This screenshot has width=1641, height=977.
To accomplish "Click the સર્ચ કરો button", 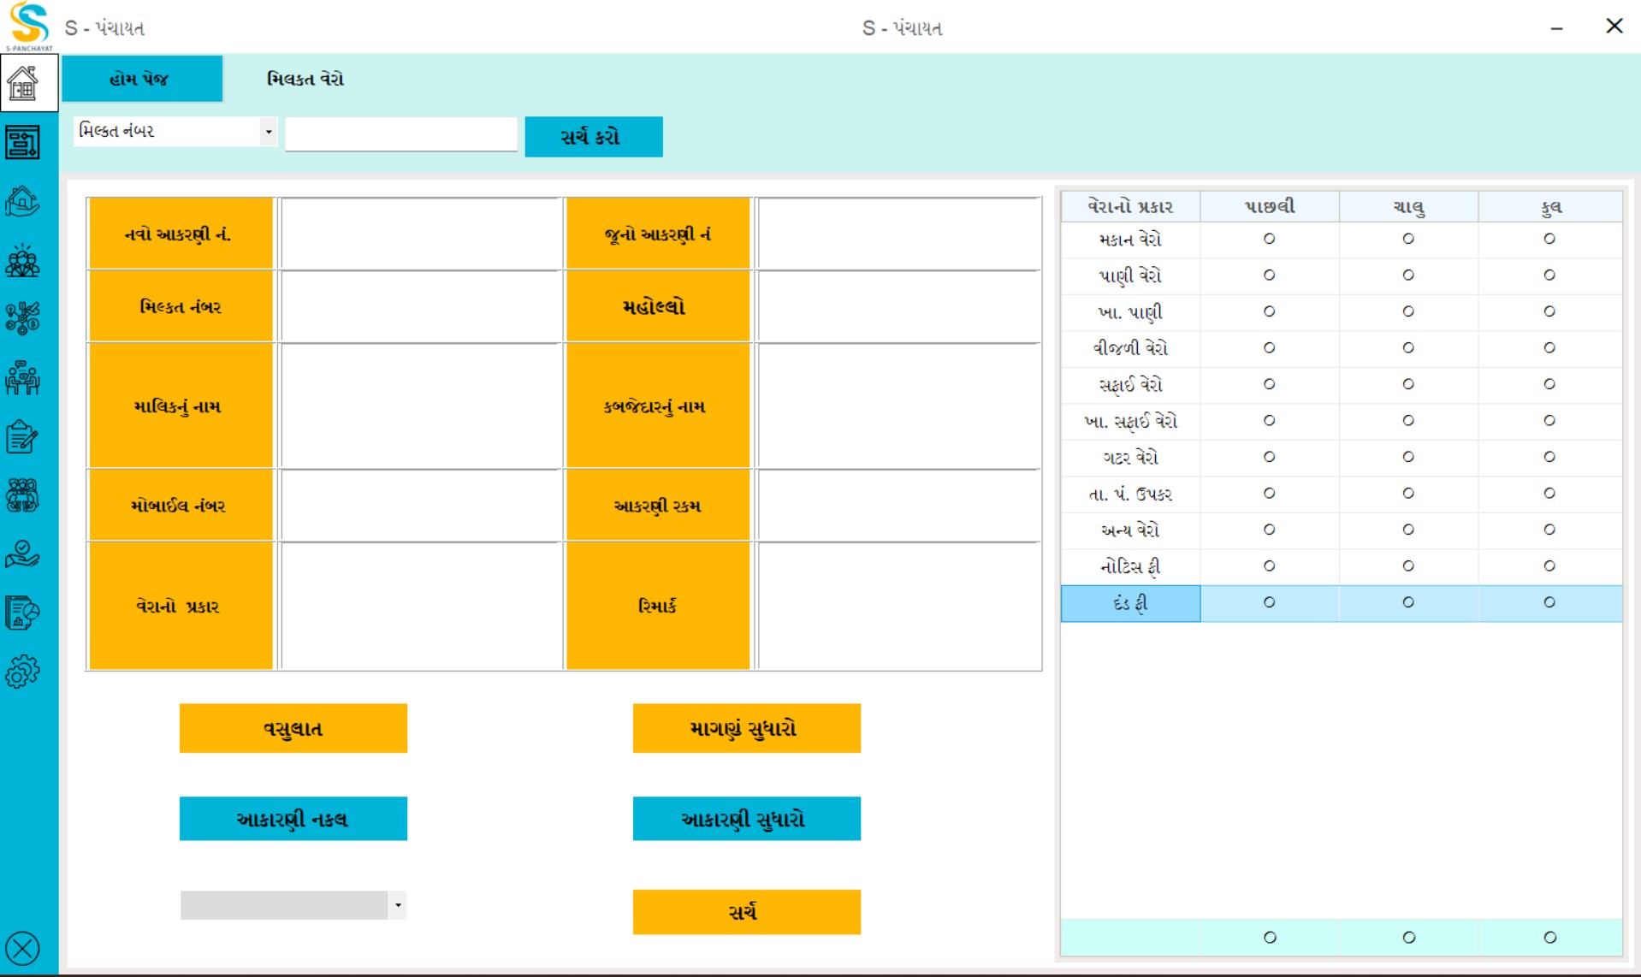I will pyautogui.click(x=593, y=137).
